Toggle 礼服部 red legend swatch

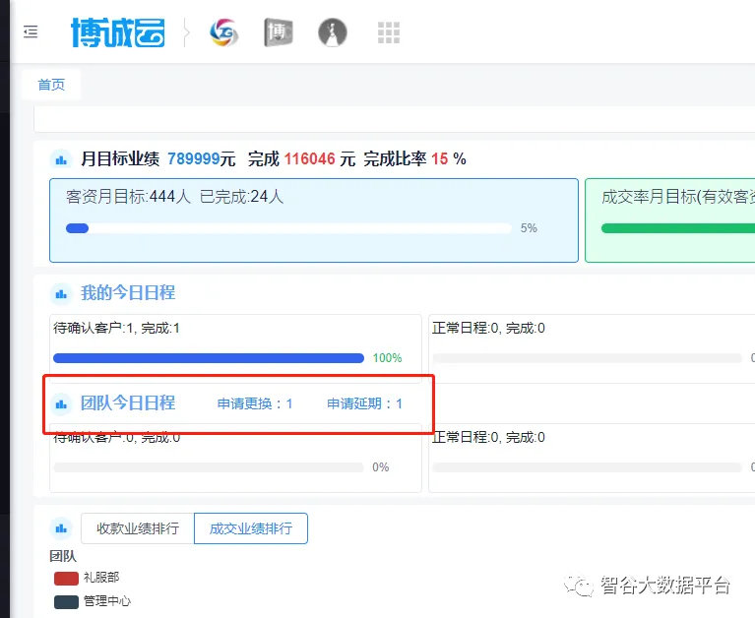[66, 578]
